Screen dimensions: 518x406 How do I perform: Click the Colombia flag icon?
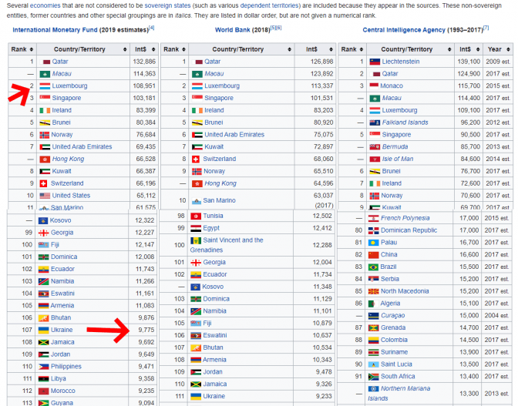point(375,340)
